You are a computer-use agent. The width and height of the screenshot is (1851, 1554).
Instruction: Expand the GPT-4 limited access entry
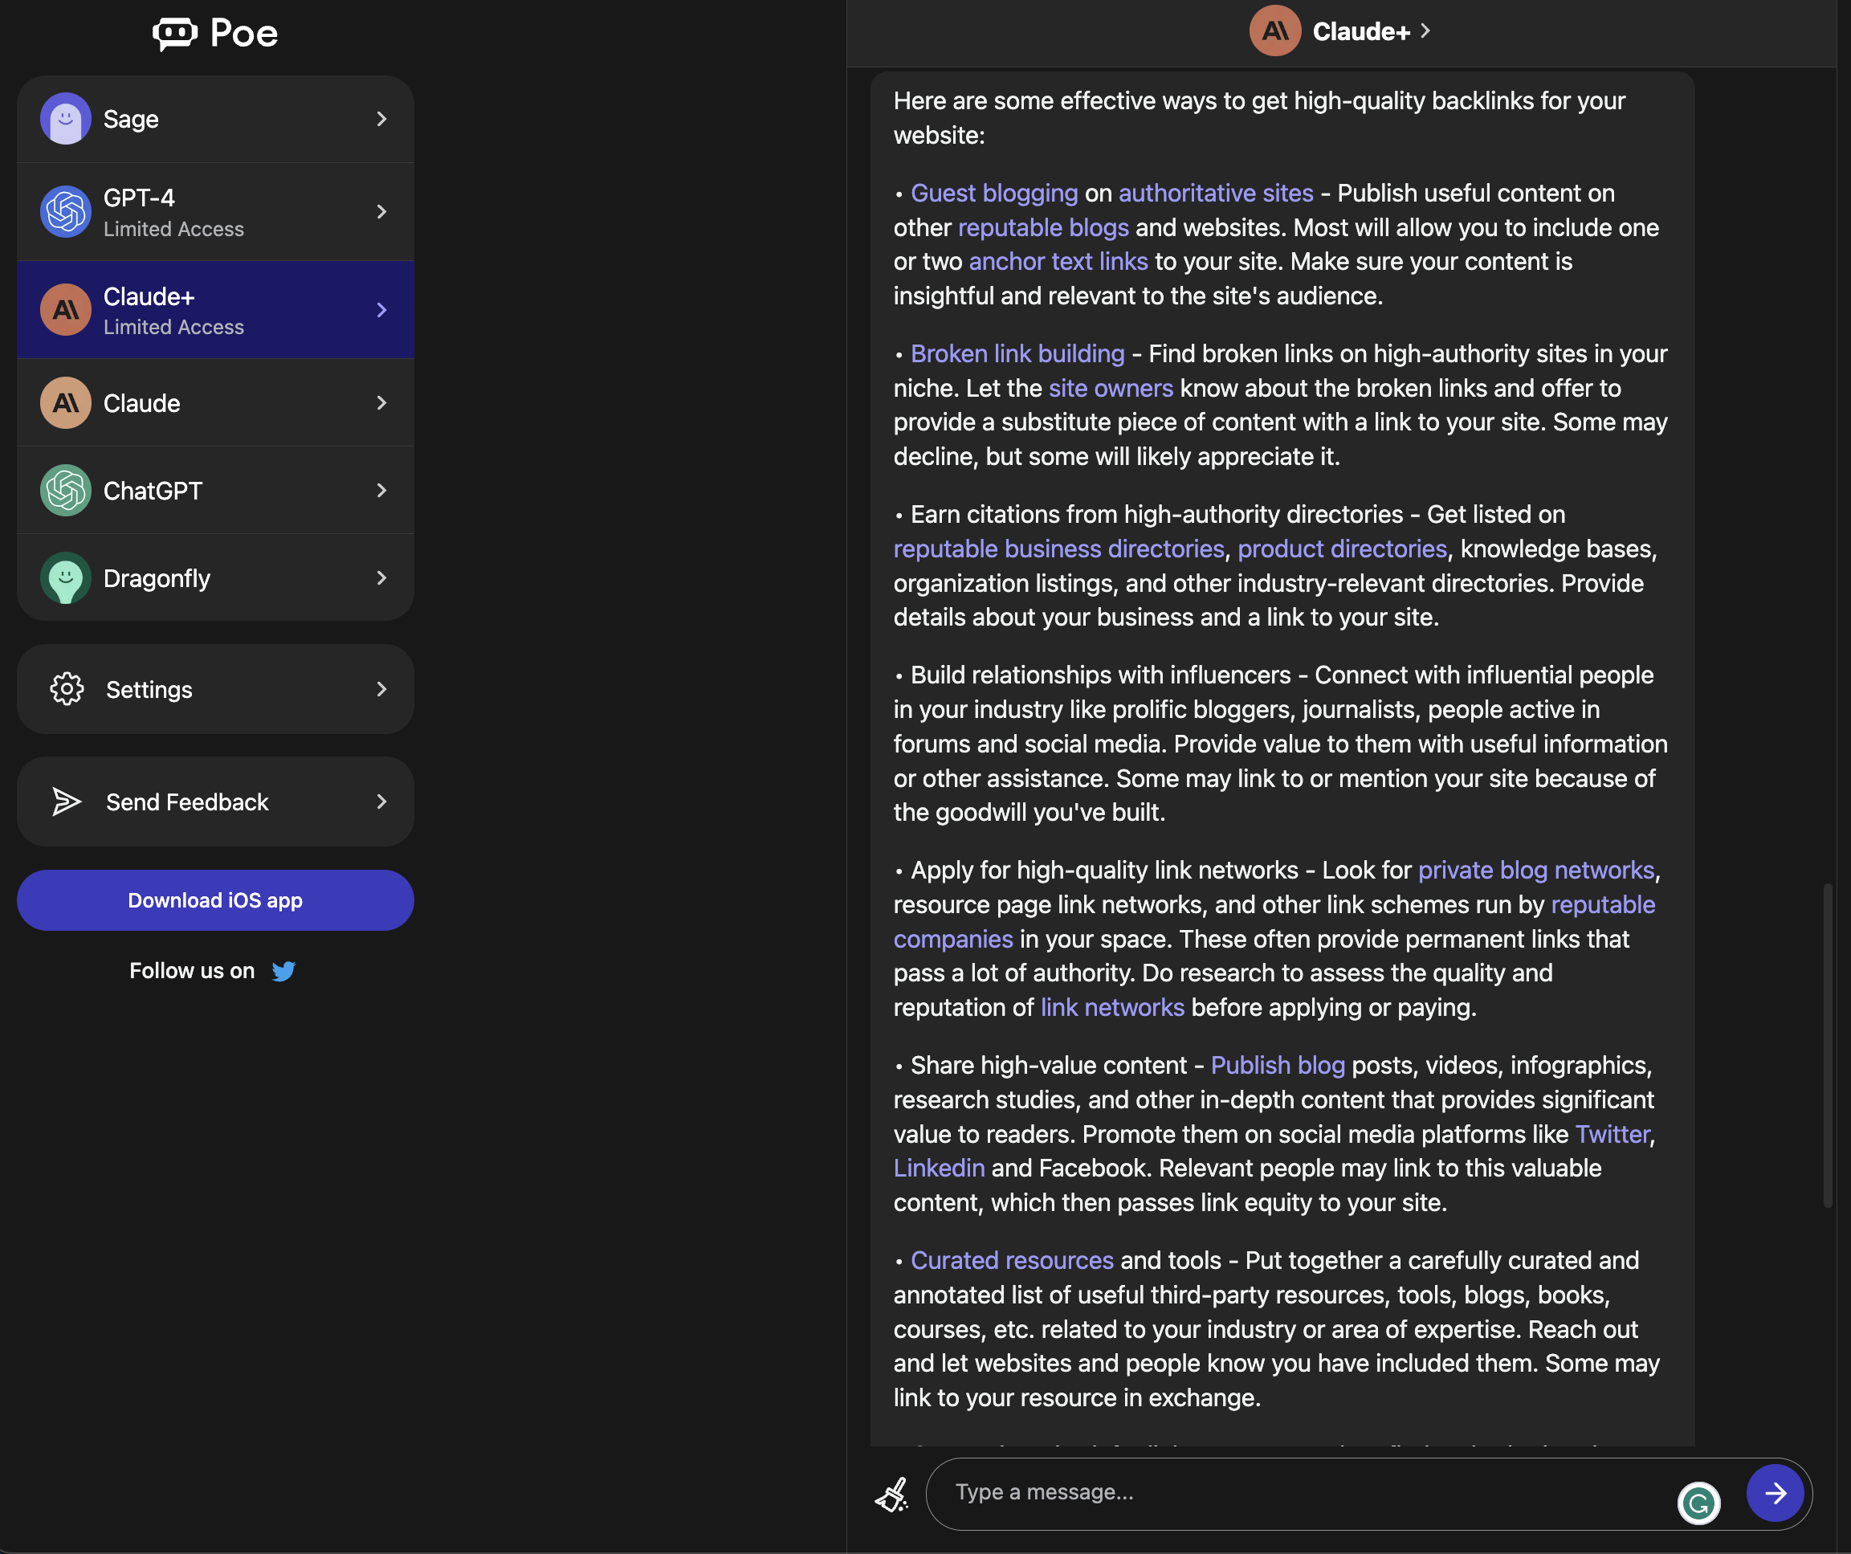[381, 210]
